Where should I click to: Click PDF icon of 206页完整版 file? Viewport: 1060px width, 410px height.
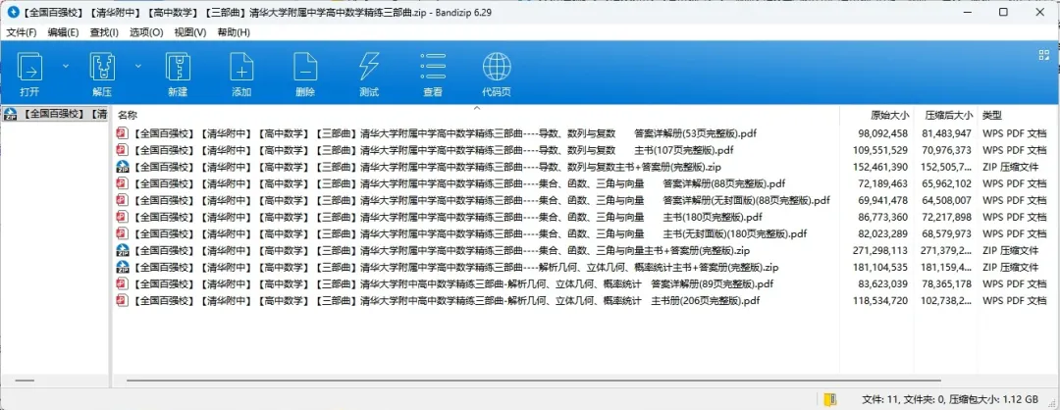(123, 300)
